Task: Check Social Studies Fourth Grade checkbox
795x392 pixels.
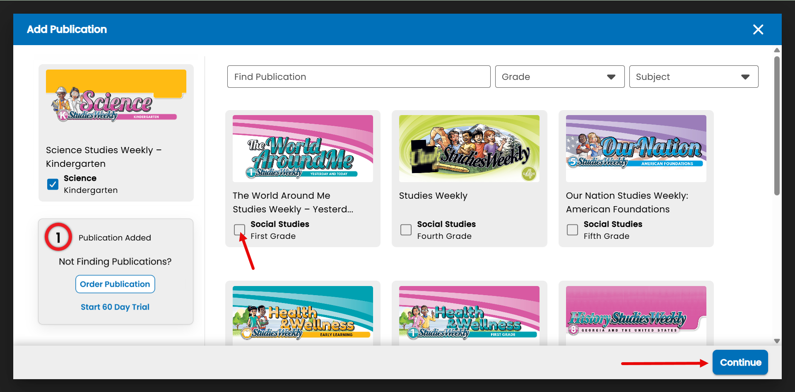Action: click(x=406, y=230)
